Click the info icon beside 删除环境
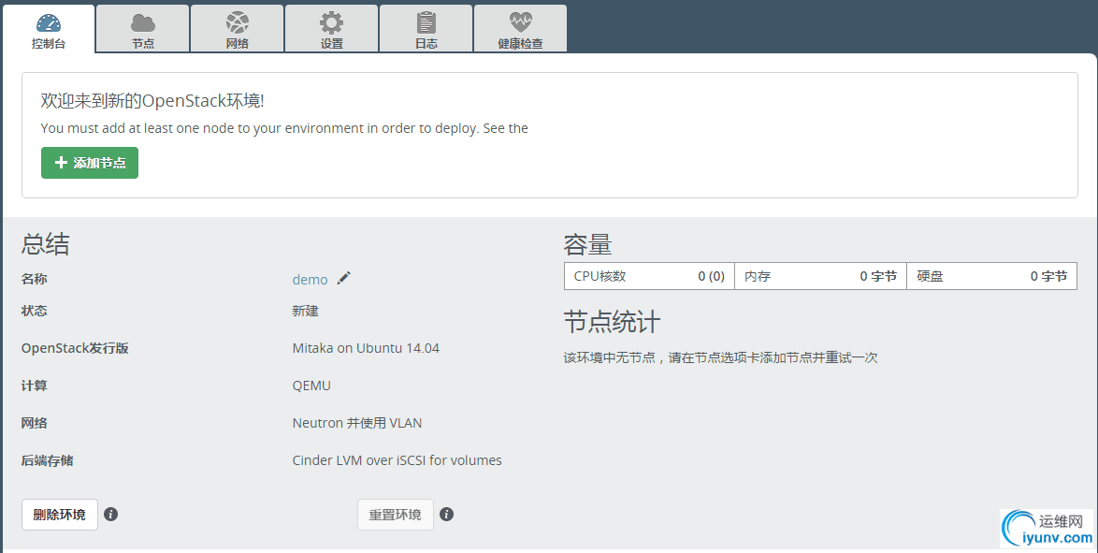 [x=110, y=515]
